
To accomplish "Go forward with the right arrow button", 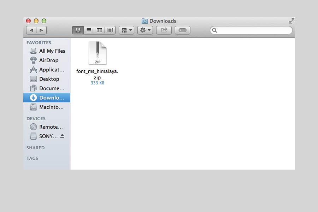I will point(41,30).
